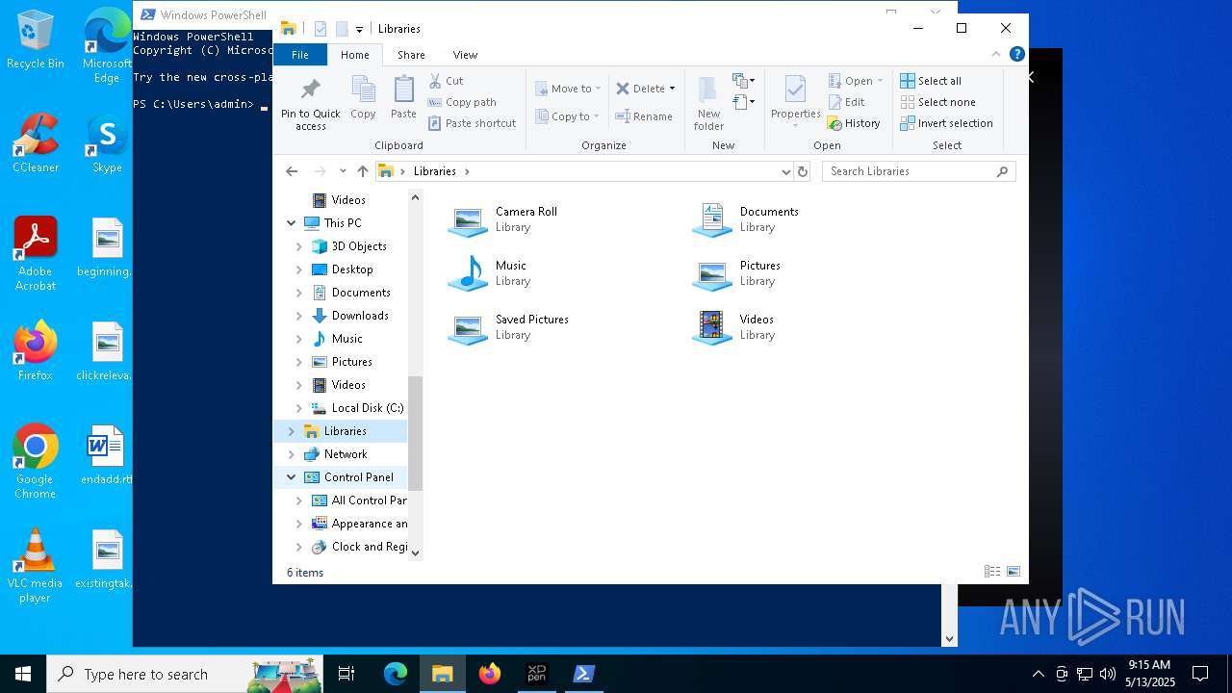The width and height of the screenshot is (1232, 693).
Task: Click Cut in Clipboard group
Action: point(446,81)
